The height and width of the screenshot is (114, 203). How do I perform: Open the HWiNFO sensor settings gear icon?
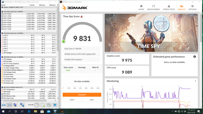click(49, 105)
